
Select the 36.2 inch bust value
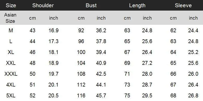tap(101, 30)
